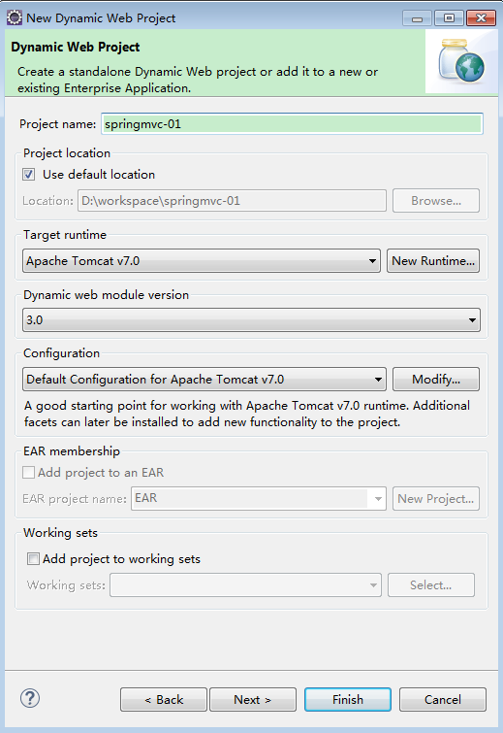This screenshot has height=733, width=503.
Task: Click the New Runtime... button
Action: (433, 261)
